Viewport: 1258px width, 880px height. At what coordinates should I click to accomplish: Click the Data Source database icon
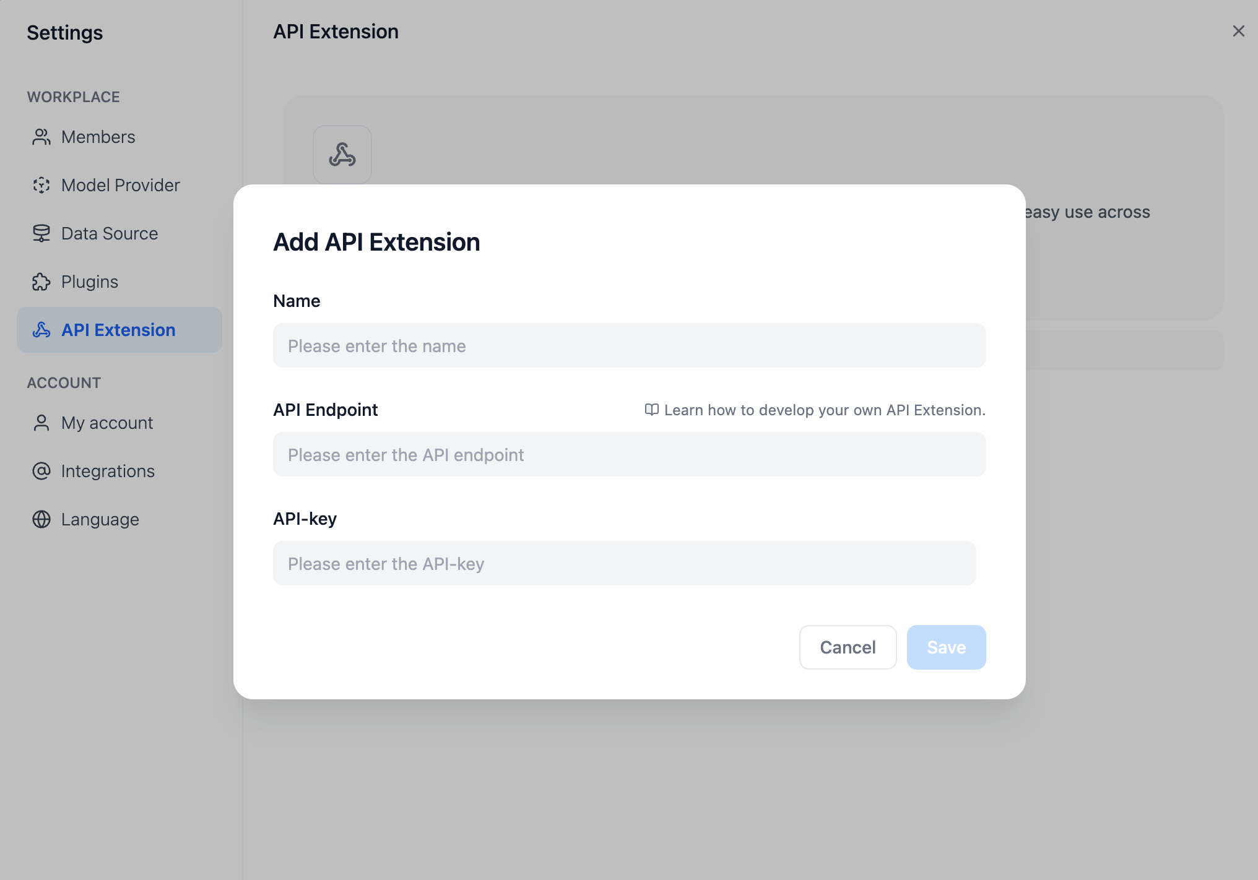click(41, 233)
